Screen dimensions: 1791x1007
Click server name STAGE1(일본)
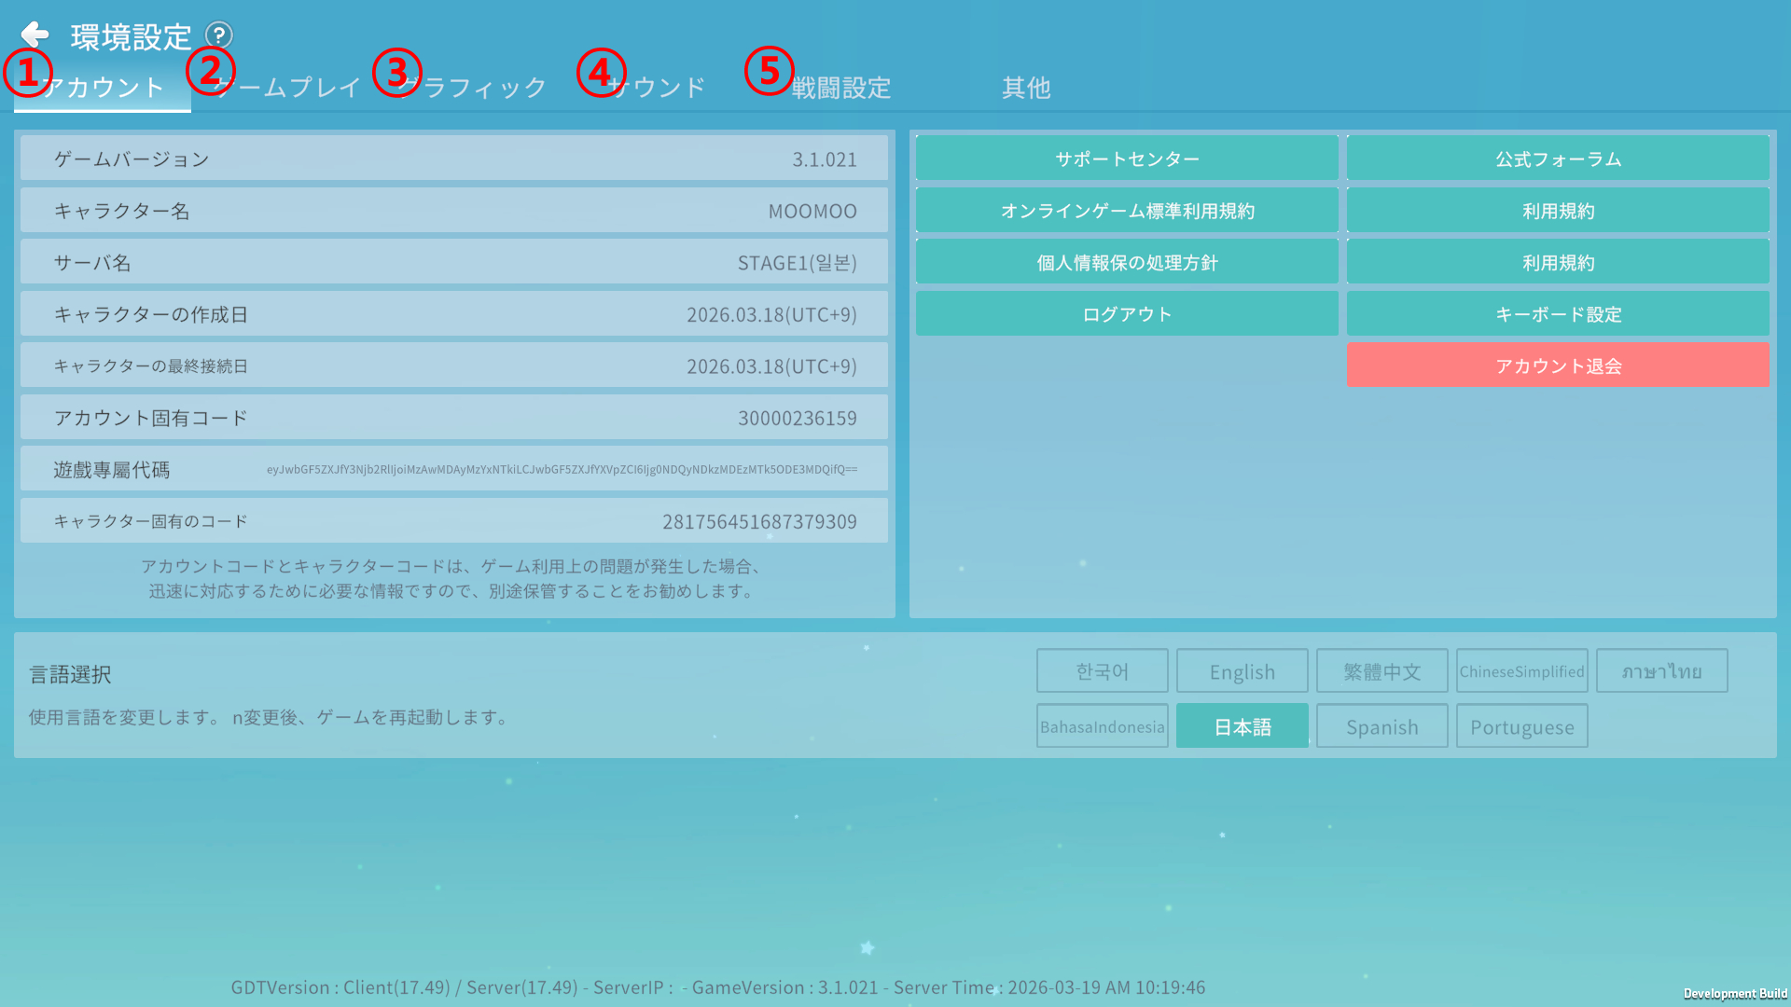pyautogui.click(x=798, y=263)
